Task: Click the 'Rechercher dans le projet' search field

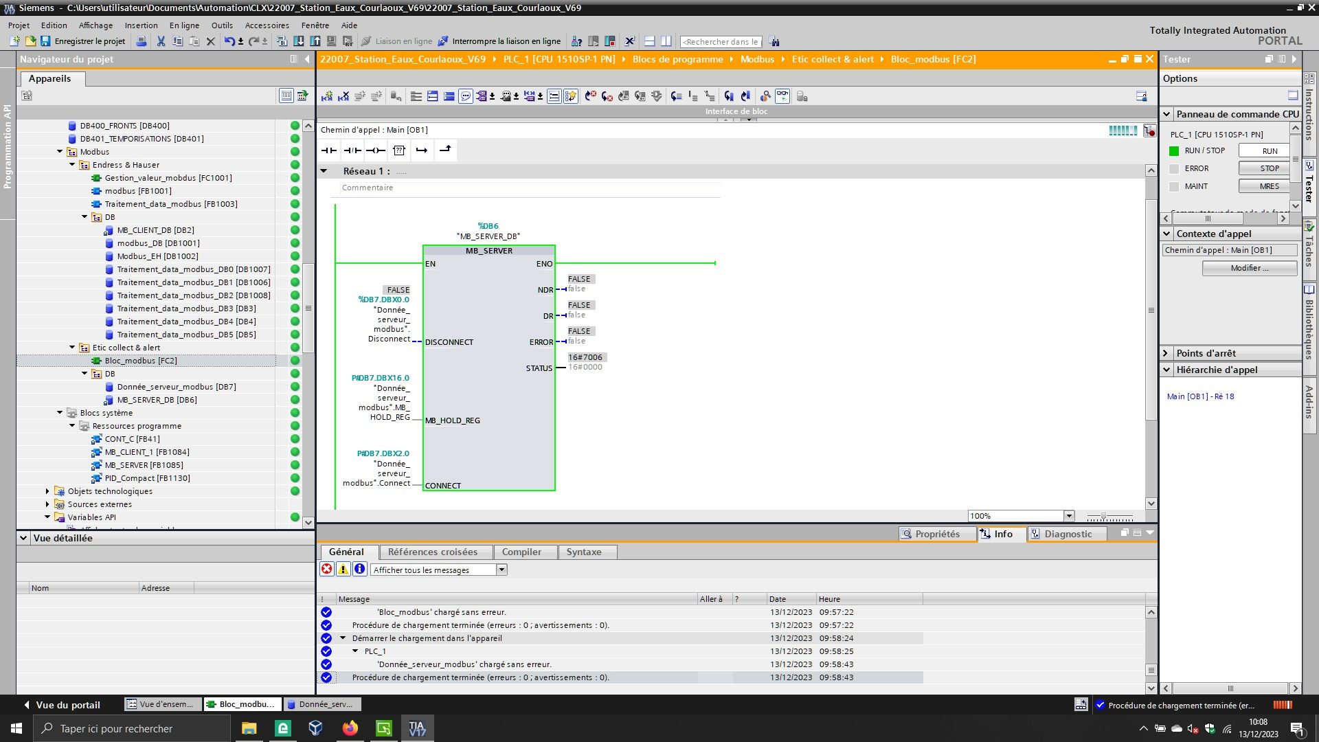Action: pyautogui.click(x=720, y=42)
